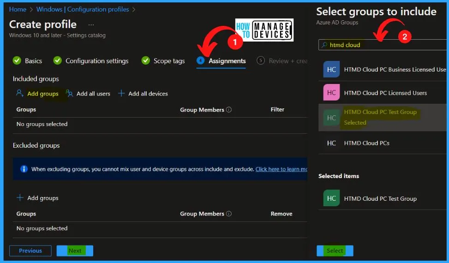The image size is (449, 263).
Task: Click the Configuration settings green checkmark
Action: point(58,60)
